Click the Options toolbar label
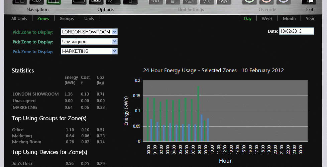 point(106,10)
